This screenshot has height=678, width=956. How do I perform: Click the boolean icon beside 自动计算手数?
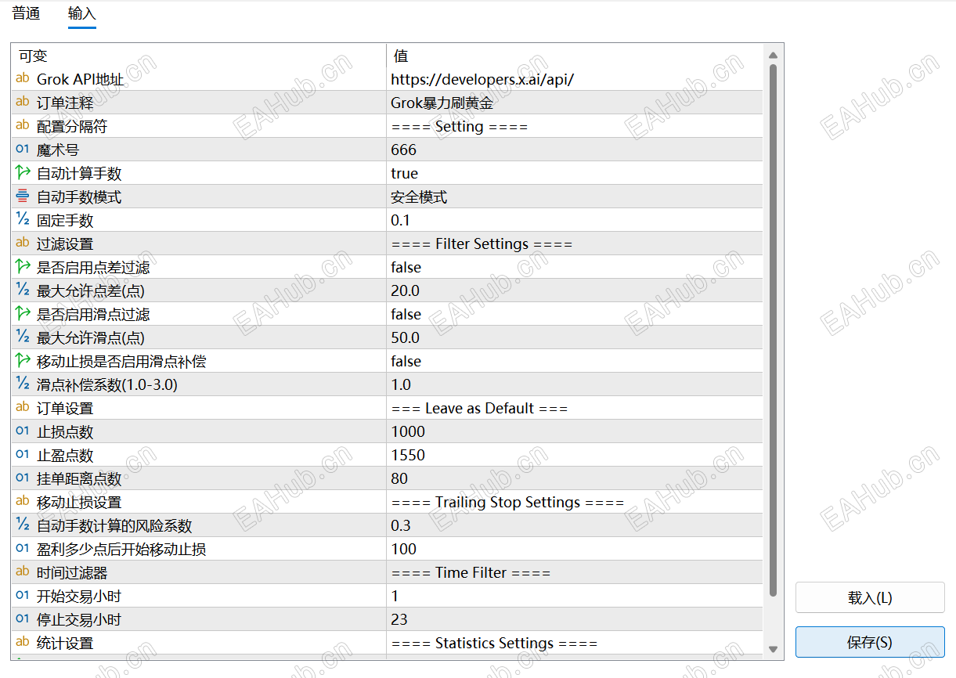click(22, 172)
